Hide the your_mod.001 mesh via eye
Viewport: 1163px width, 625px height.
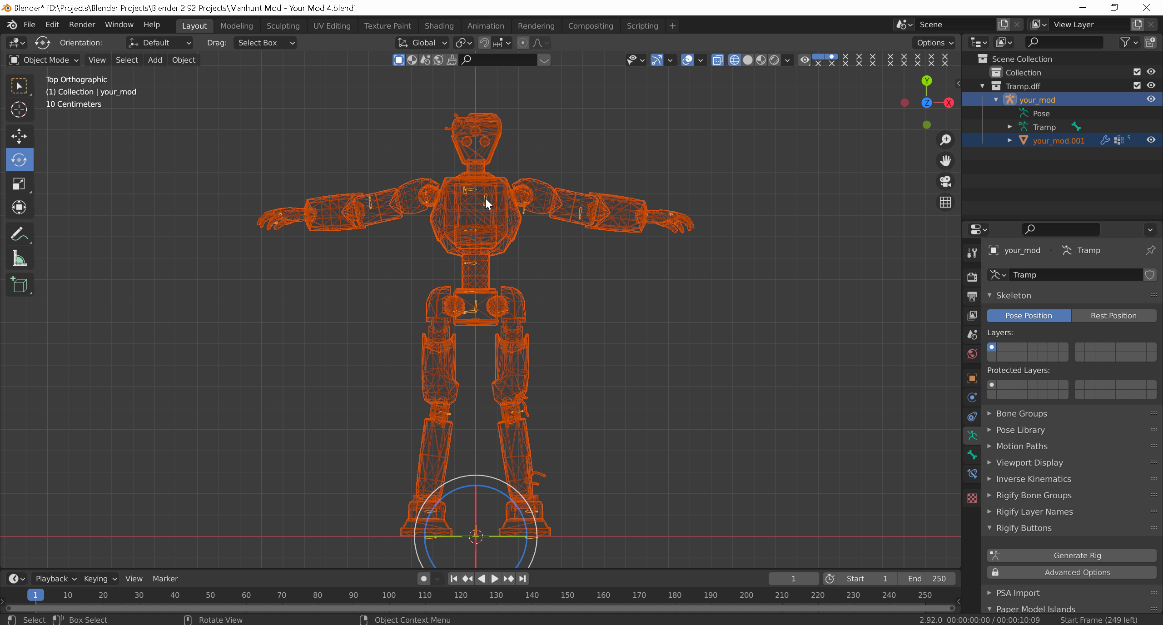click(x=1151, y=140)
